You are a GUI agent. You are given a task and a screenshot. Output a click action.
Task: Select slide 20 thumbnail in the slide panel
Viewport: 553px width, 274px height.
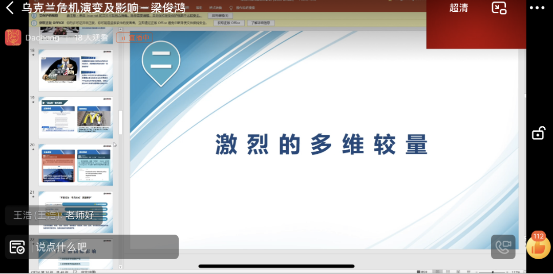click(76, 165)
